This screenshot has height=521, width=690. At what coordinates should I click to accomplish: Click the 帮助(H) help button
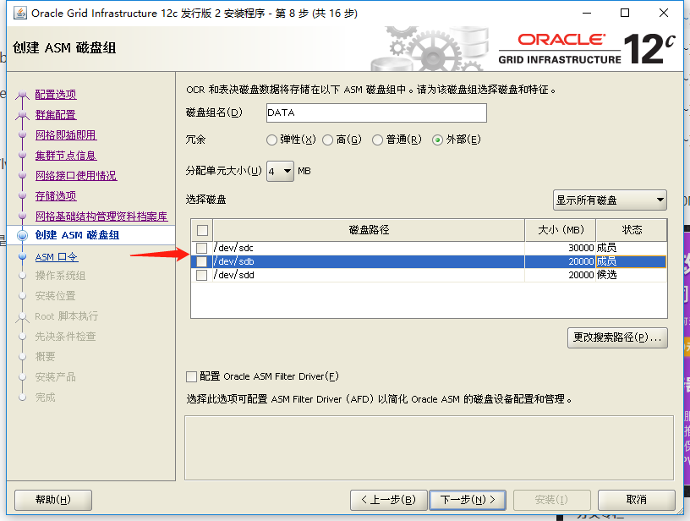point(53,500)
